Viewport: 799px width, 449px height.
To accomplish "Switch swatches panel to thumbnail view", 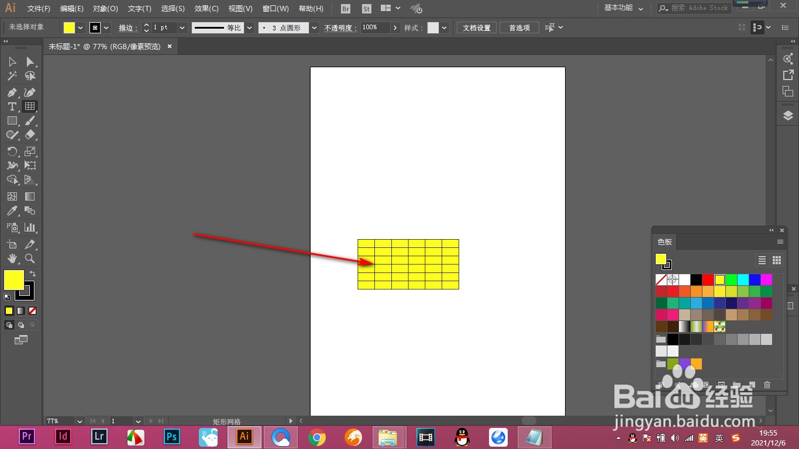I will coord(777,260).
